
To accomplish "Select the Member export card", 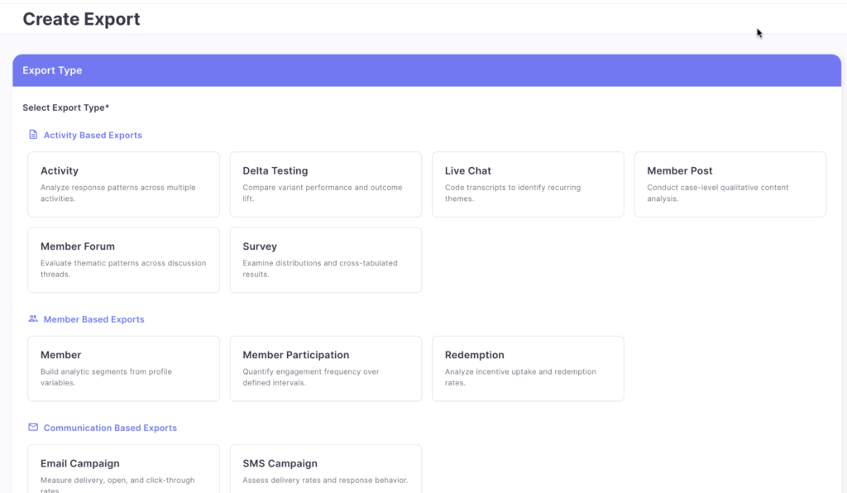I will (x=123, y=368).
